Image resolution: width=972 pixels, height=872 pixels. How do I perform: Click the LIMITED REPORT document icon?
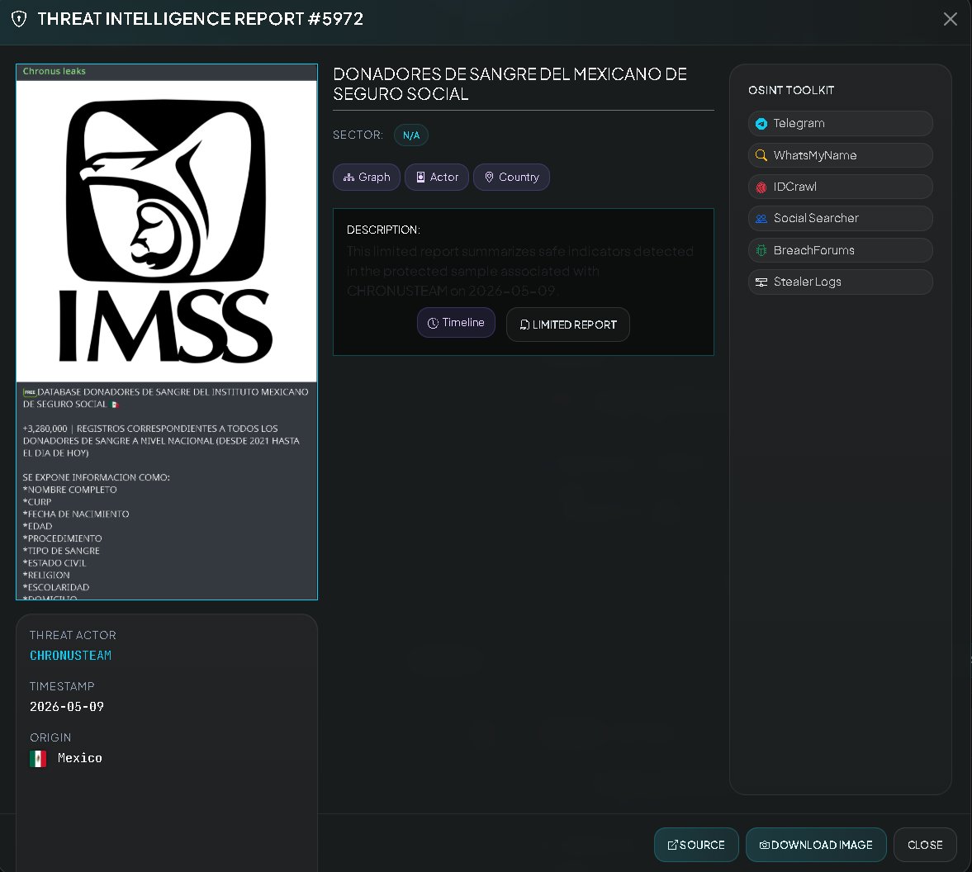[524, 325]
